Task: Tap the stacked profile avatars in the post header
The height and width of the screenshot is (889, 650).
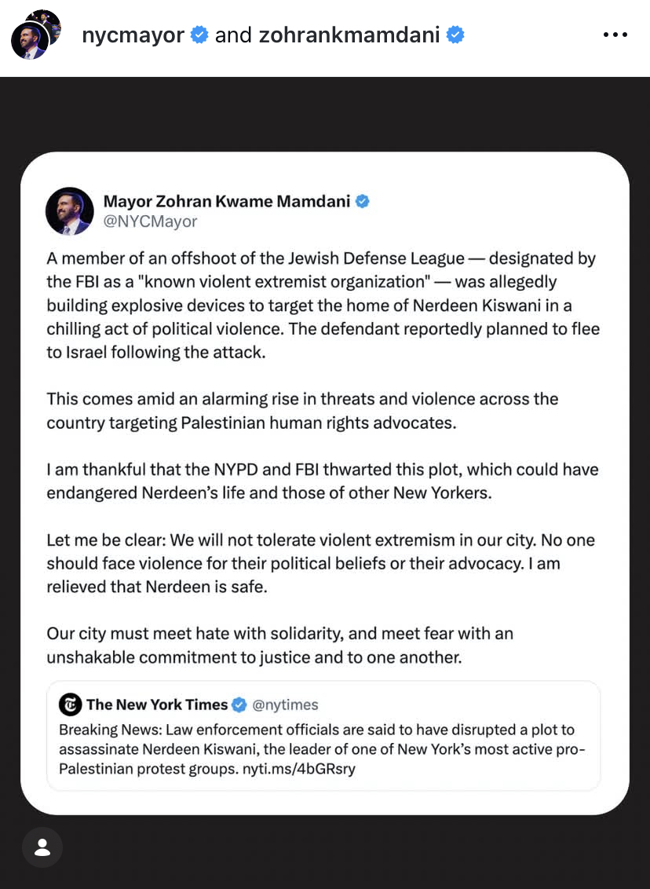Action: click(35, 35)
